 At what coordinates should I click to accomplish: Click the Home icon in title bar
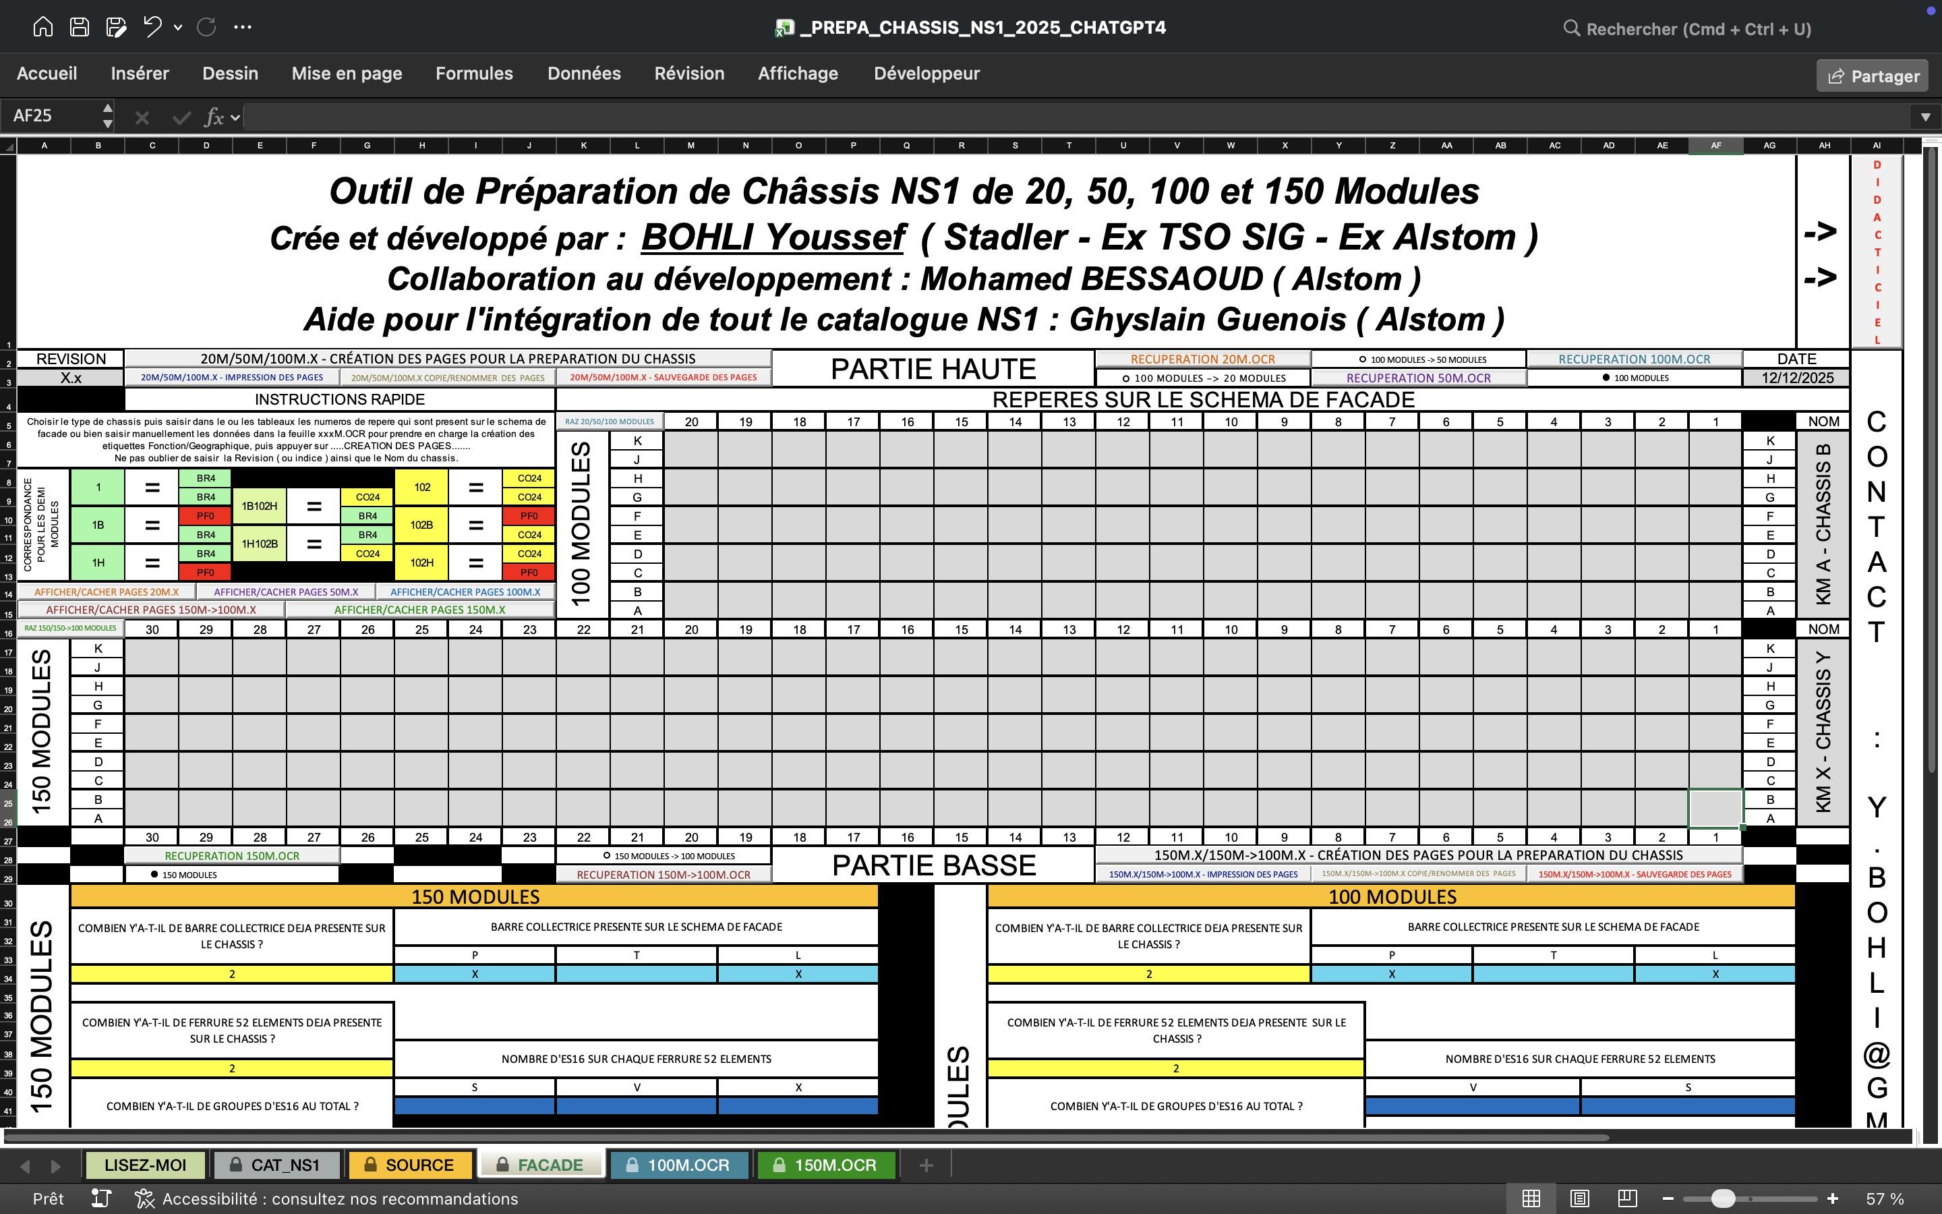[42, 27]
